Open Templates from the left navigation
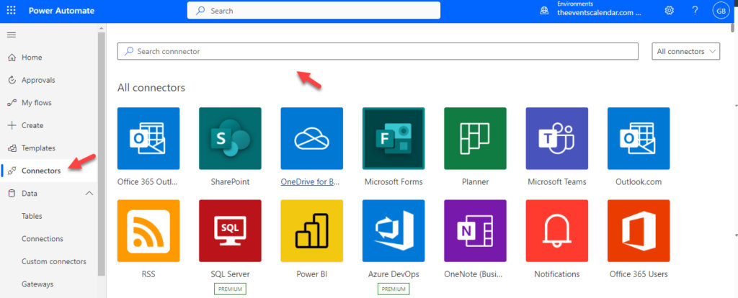 [38, 148]
